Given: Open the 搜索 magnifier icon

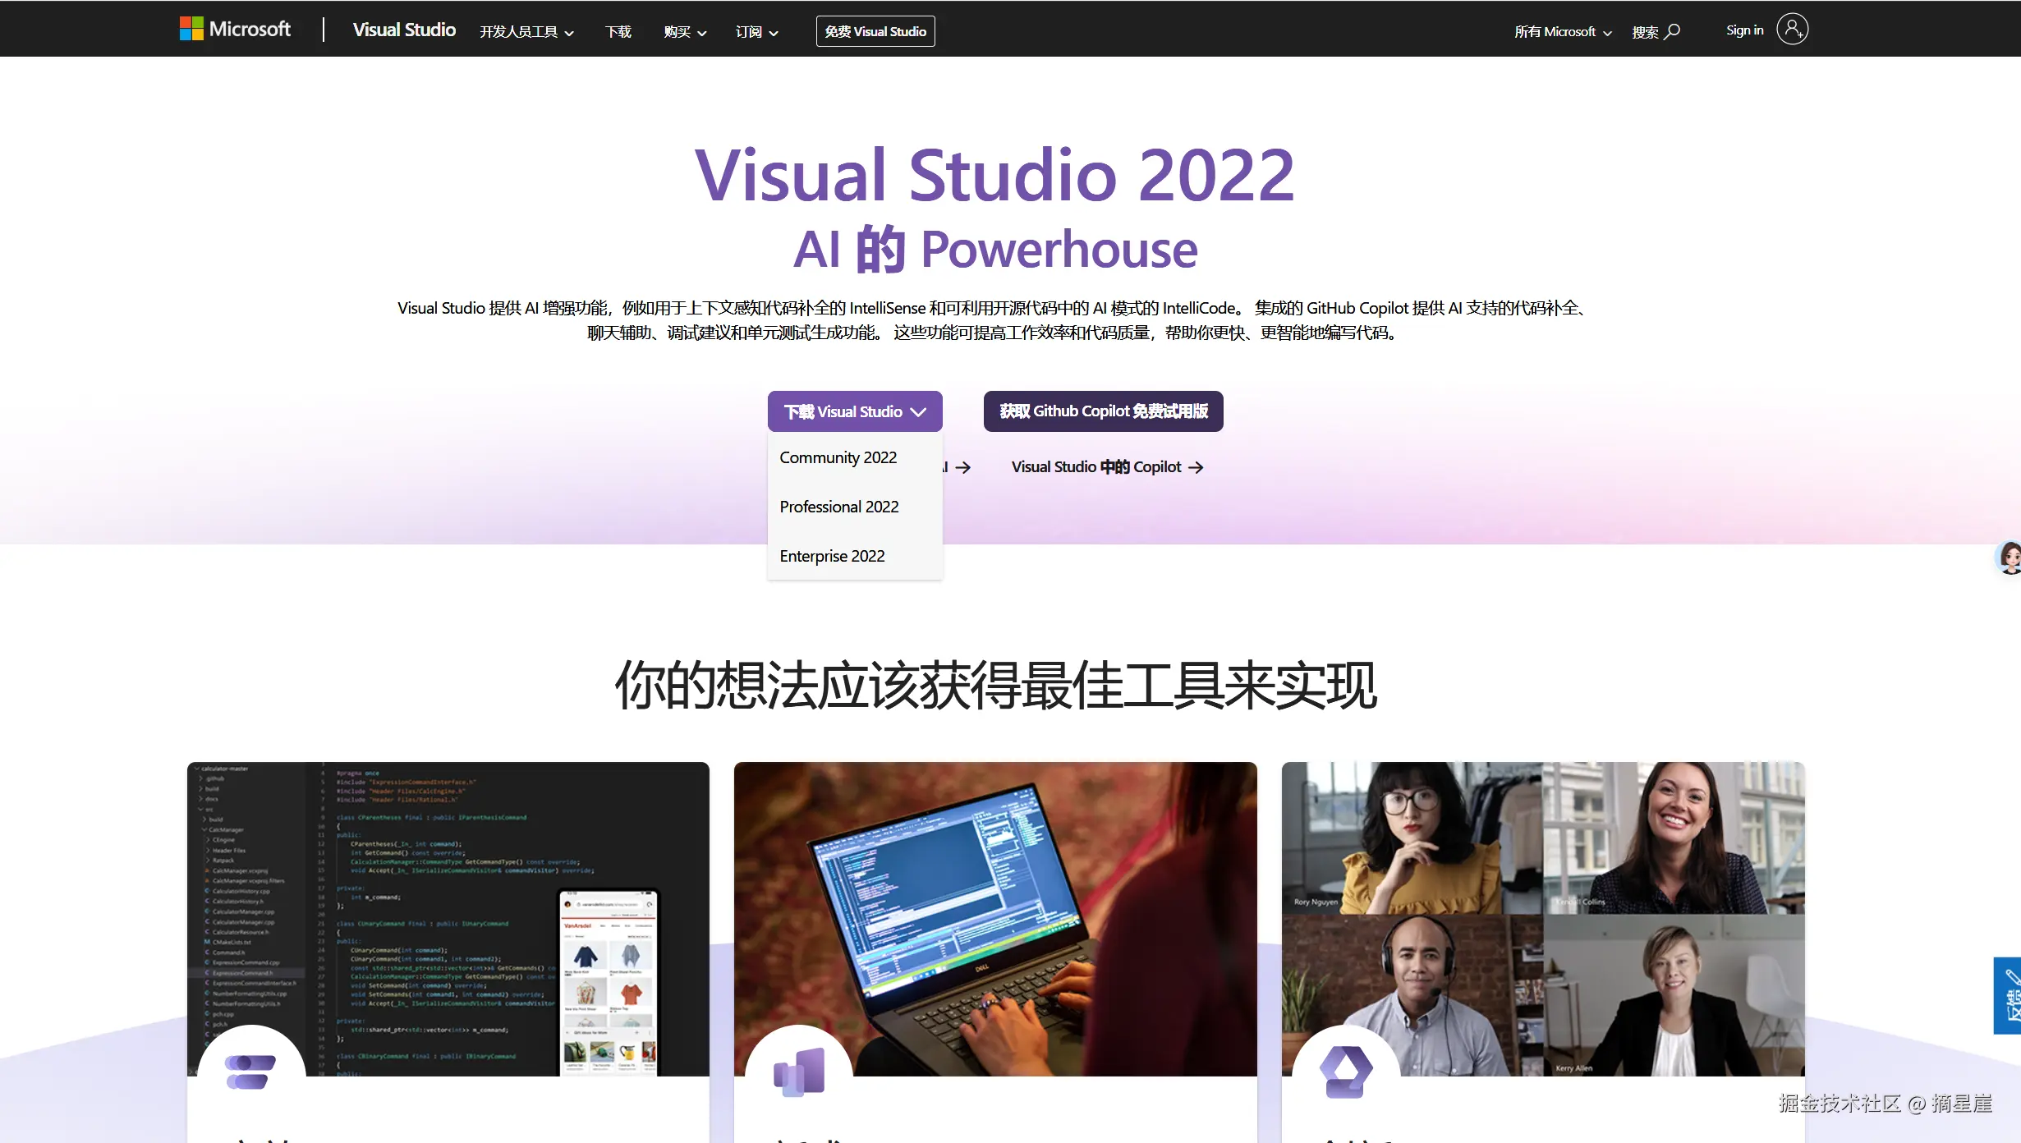Looking at the screenshot, I should click(x=1670, y=30).
